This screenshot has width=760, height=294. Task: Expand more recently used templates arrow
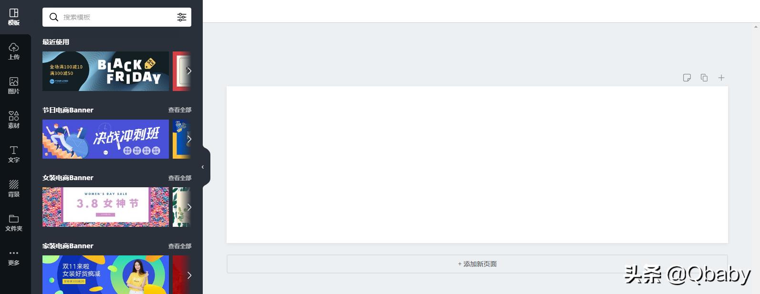pos(189,71)
